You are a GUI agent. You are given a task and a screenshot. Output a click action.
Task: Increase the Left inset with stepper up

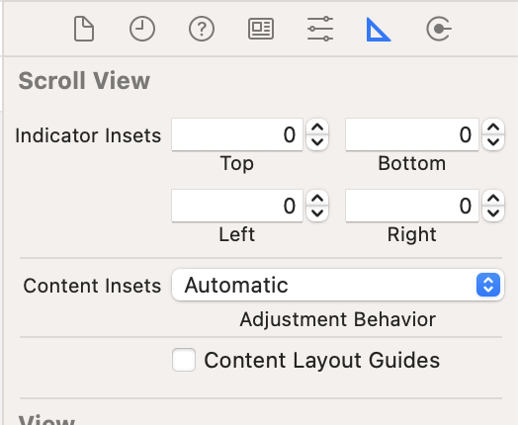pyautogui.click(x=317, y=198)
